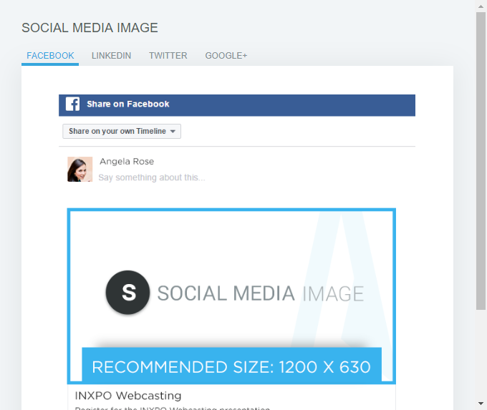This screenshot has height=410, width=487.
Task: Click the scrollbar up arrow
Action: (x=481, y=6)
